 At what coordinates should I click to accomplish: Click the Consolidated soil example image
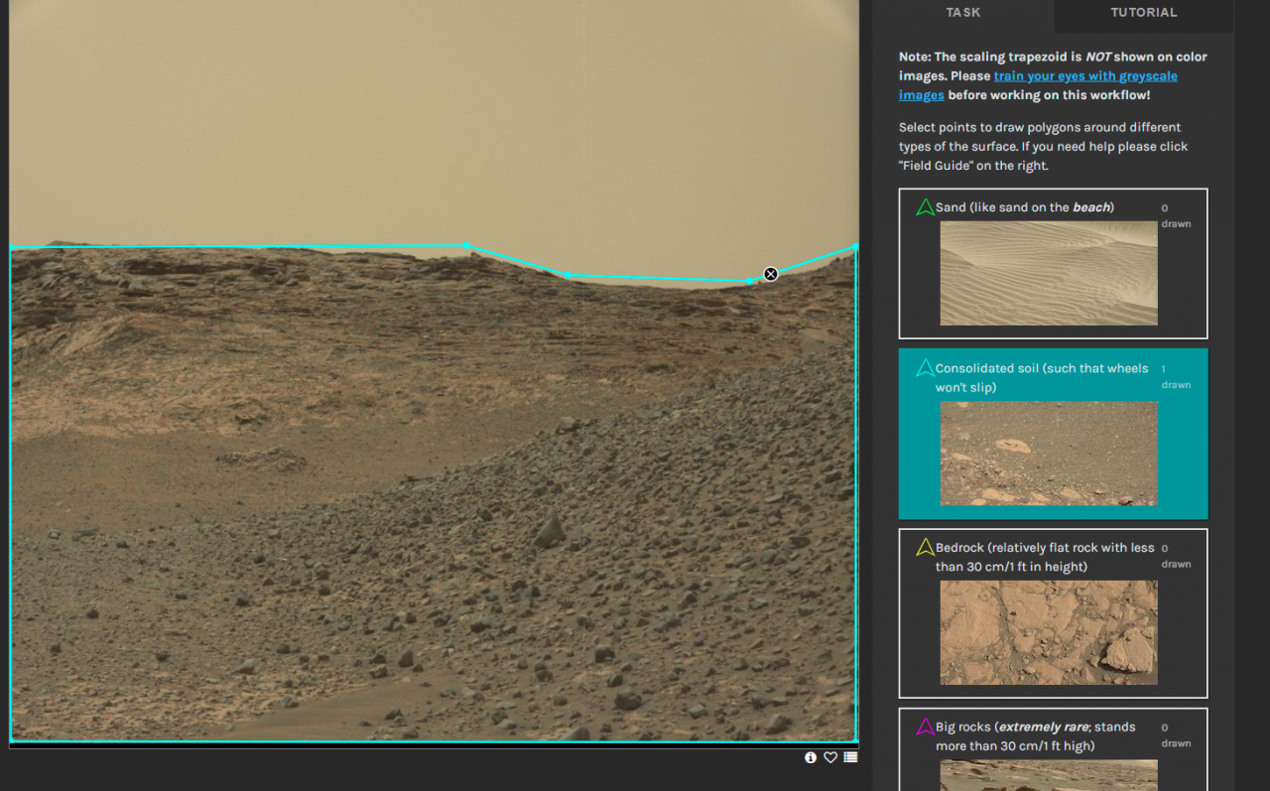coord(1049,454)
